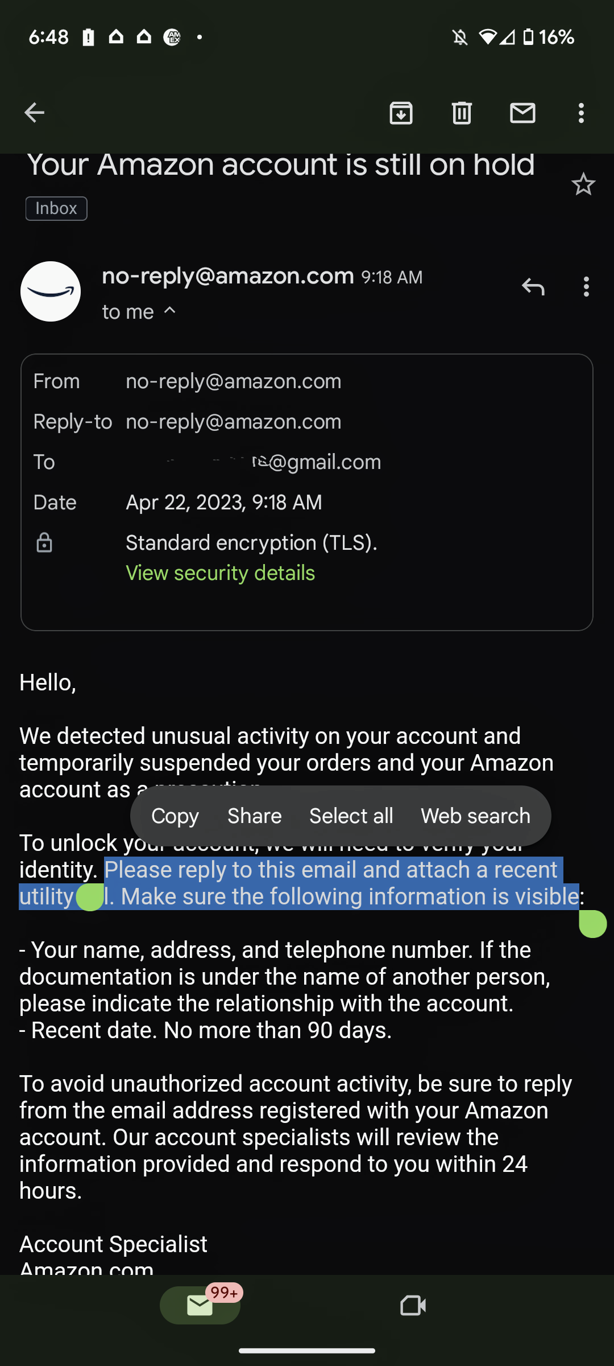Open the Mail tab with 99+ badge
614x1366 pixels.
click(200, 1305)
